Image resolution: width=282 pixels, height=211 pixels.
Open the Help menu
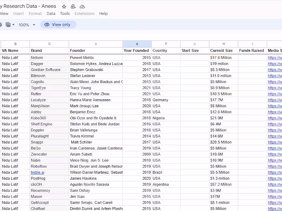click(103, 14)
